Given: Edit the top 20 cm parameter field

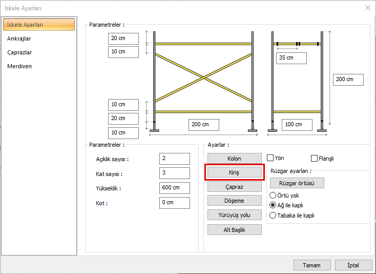Looking at the screenshot, I should (123, 38).
